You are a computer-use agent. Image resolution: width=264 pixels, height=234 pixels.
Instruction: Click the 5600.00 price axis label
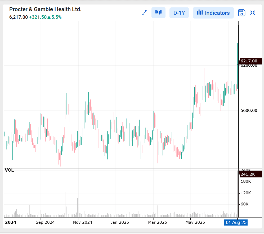pos(249,111)
